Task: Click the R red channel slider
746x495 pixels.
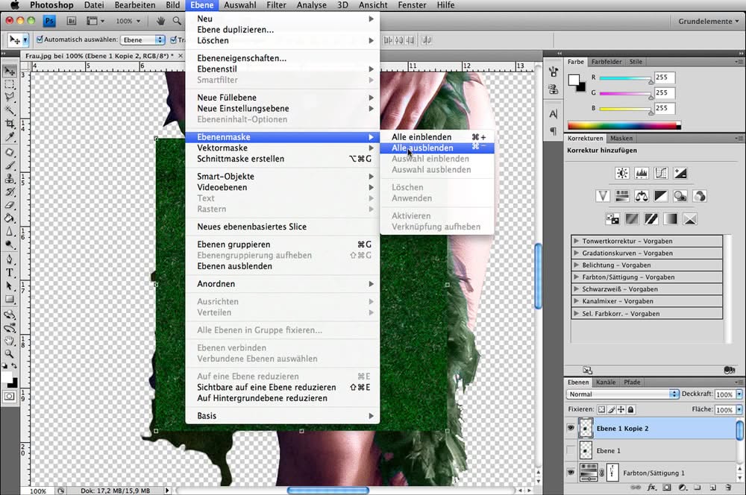Action: click(x=625, y=78)
